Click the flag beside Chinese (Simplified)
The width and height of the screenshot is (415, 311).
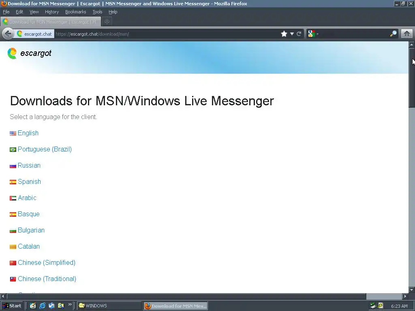tap(13, 263)
